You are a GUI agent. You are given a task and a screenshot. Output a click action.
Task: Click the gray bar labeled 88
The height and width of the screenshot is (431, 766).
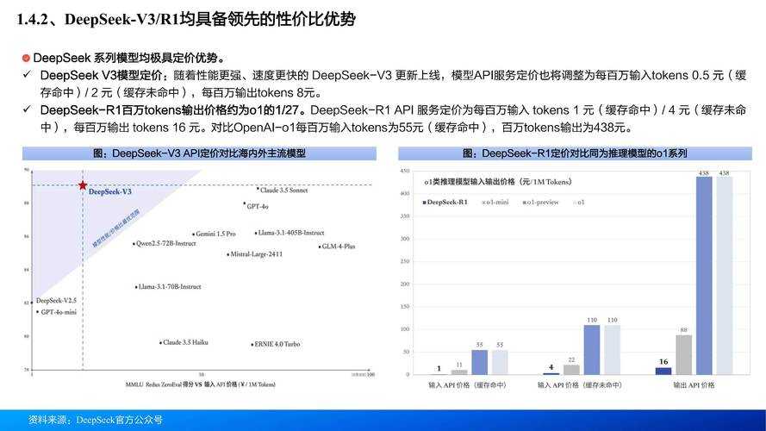pos(684,355)
